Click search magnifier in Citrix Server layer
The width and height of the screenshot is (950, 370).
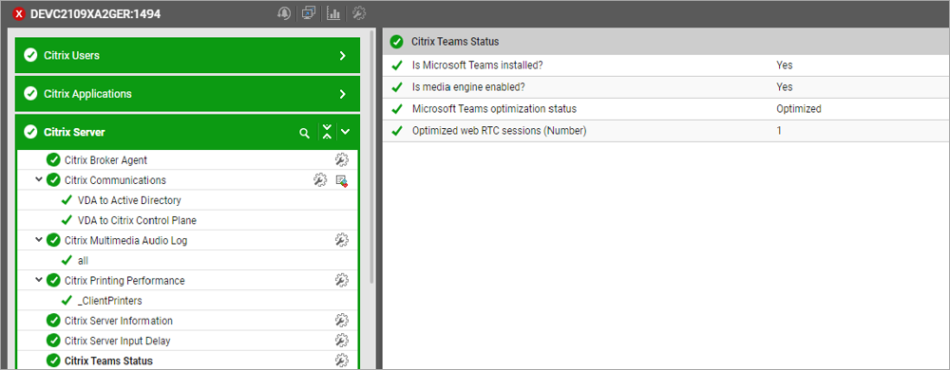pyautogui.click(x=305, y=133)
